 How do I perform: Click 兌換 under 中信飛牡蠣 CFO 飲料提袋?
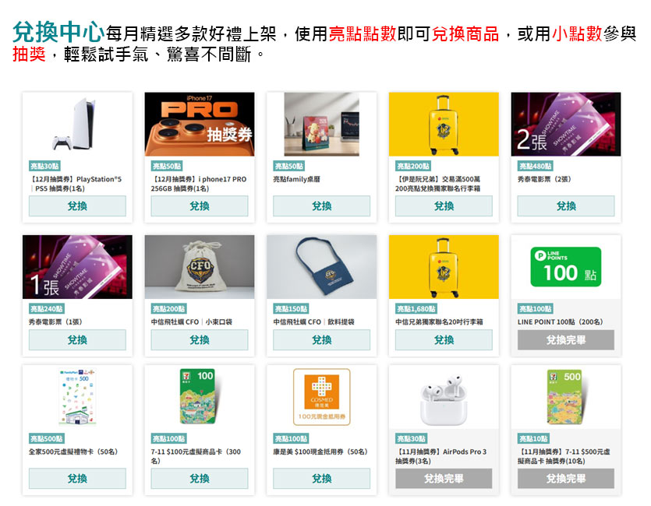(321, 340)
